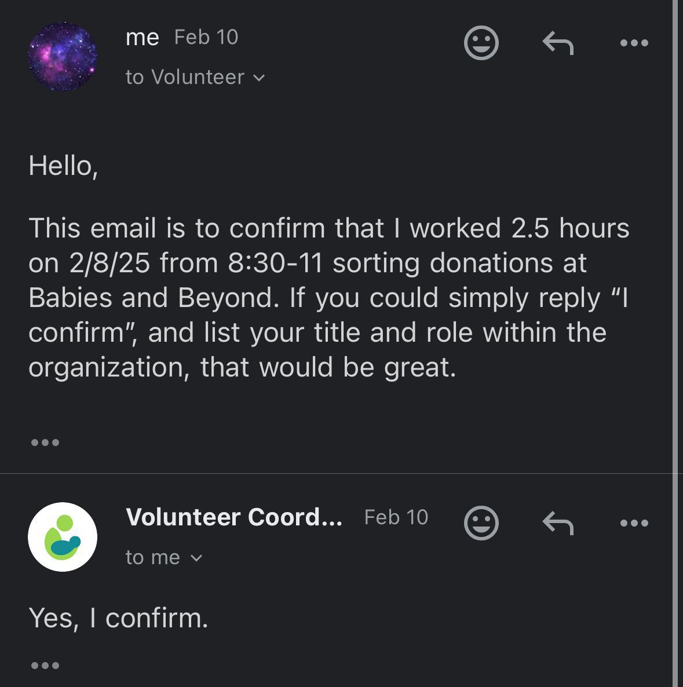Screen dimensions: 683x687
Task: Tap the scrollbar on the right edge
Action: click(675, 344)
